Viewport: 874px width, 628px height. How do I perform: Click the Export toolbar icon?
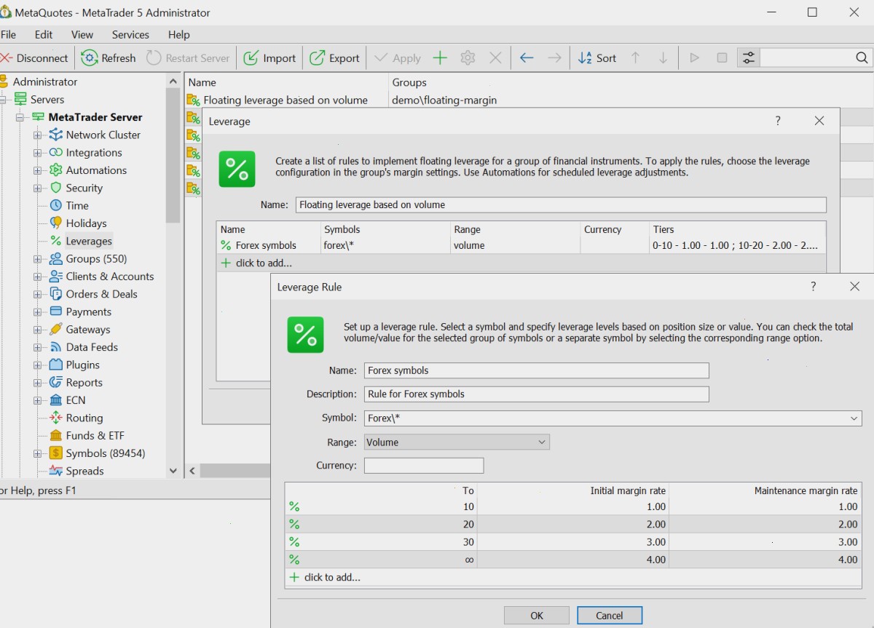[x=318, y=58]
